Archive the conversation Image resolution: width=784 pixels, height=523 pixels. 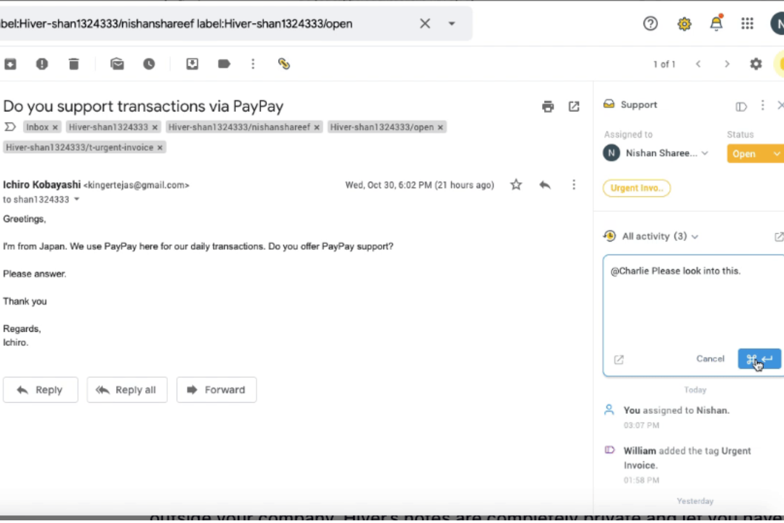10,64
